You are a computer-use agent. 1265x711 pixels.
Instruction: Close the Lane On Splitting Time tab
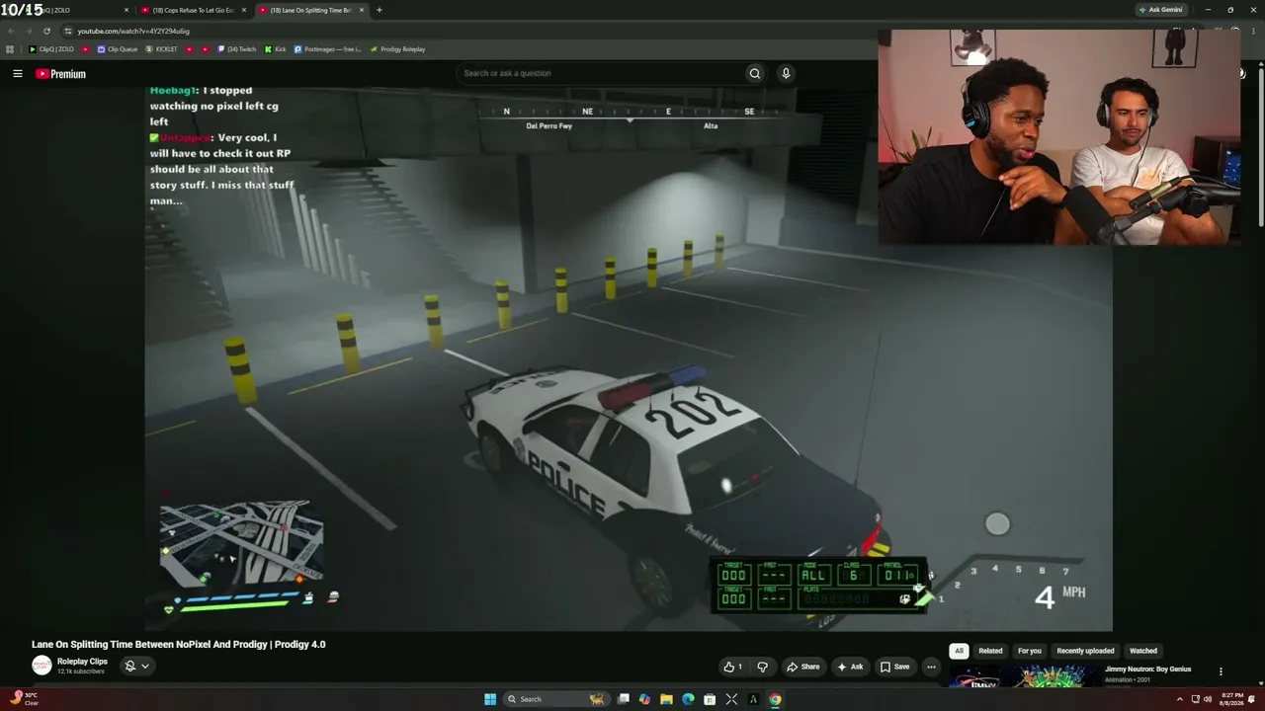point(362,10)
